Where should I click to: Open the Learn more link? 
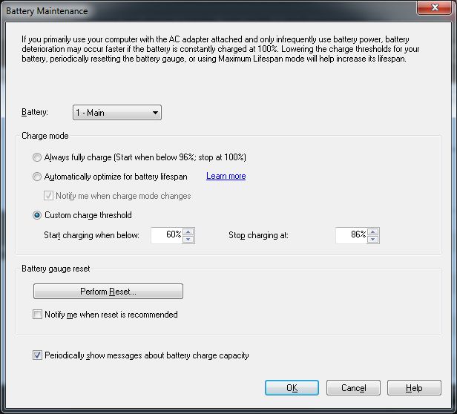226,176
